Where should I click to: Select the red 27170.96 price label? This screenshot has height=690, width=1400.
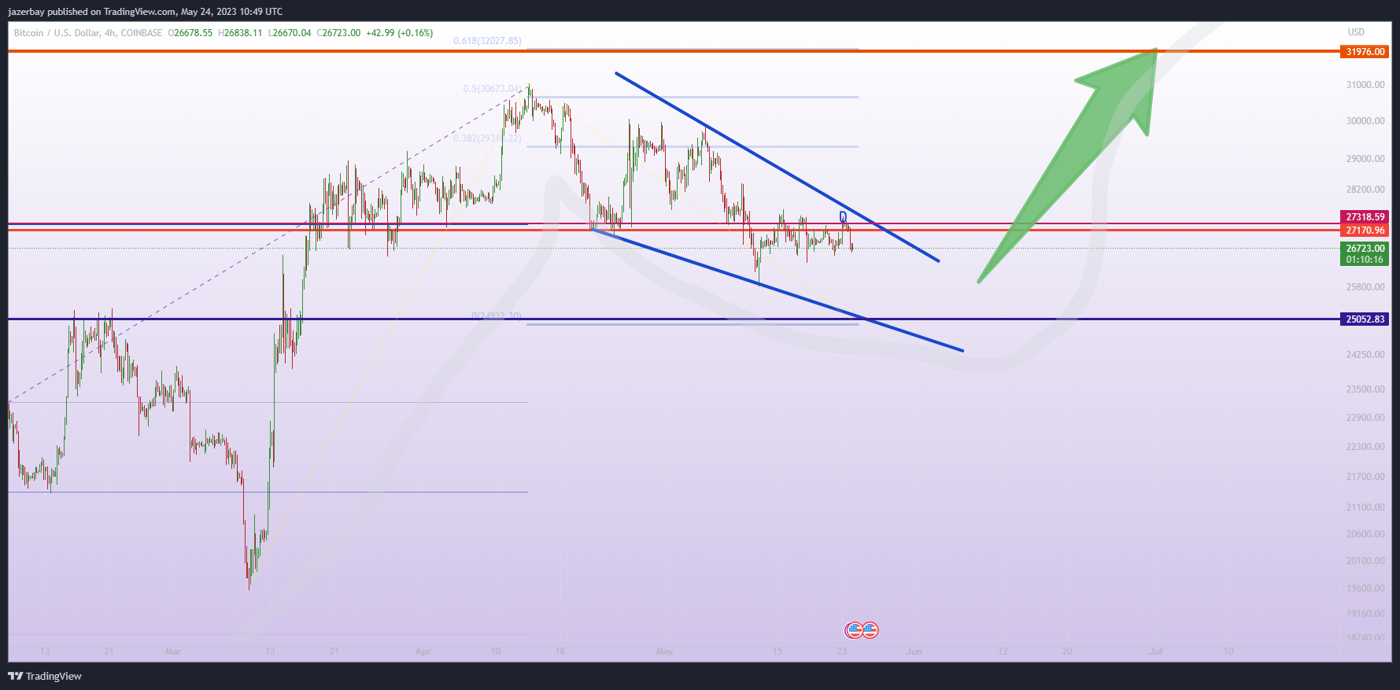pyautogui.click(x=1365, y=231)
